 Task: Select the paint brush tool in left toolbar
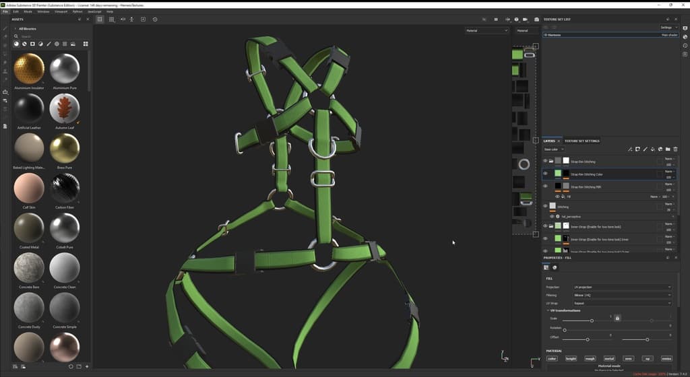pos(5,29)
